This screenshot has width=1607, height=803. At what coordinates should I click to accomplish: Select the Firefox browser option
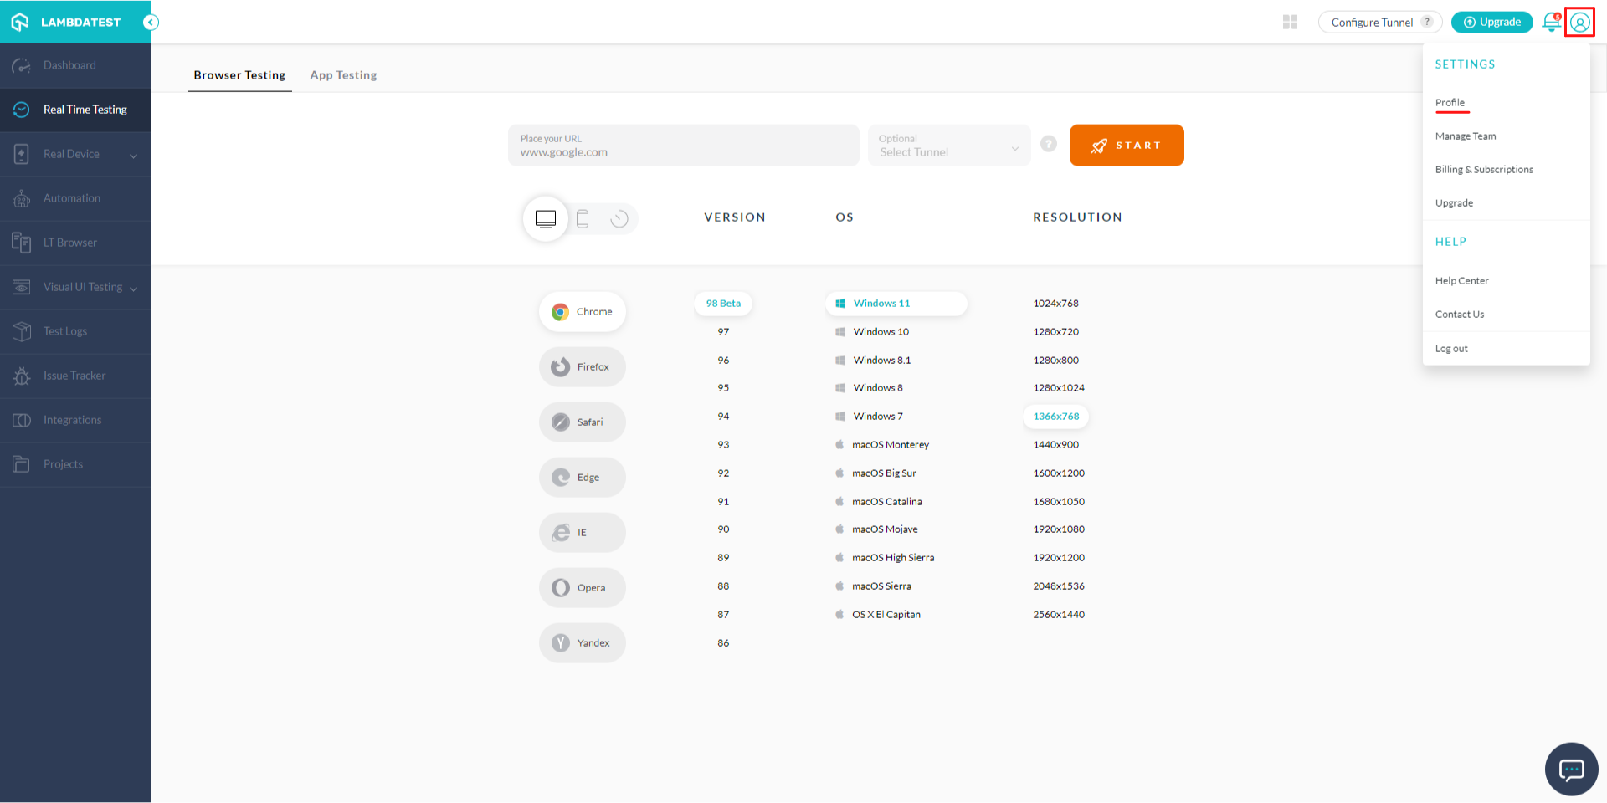coord(583,367)
